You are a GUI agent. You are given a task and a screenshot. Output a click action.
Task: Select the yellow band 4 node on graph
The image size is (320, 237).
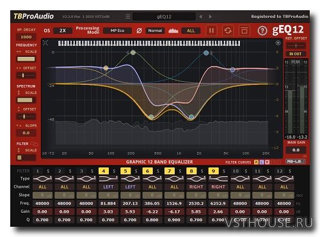[x=106, y=68]
